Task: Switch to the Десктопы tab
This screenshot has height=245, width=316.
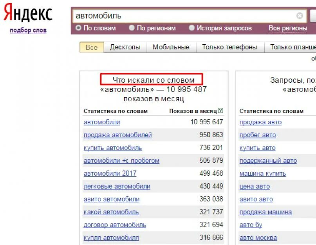Action: [x=125, y=47]
